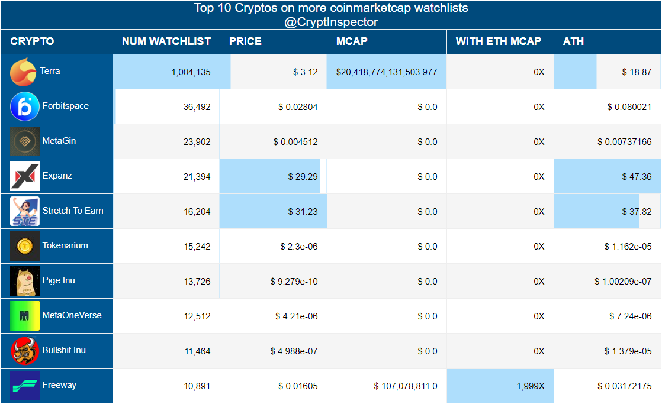The image size is (662, 404).
Task: Click Freeway ATH $ 0.03172175
Action: point(625,386)
